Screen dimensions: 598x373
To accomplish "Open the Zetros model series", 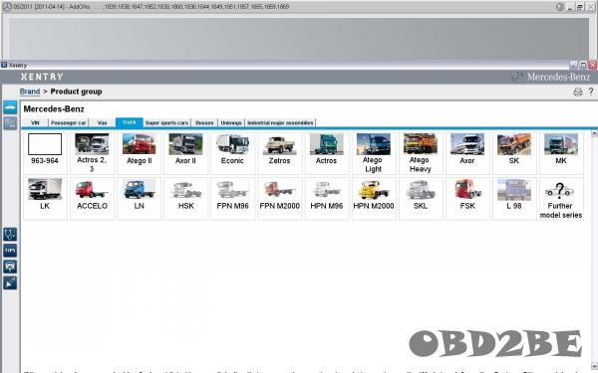I will pyautogui.click(x=279, y=153).
